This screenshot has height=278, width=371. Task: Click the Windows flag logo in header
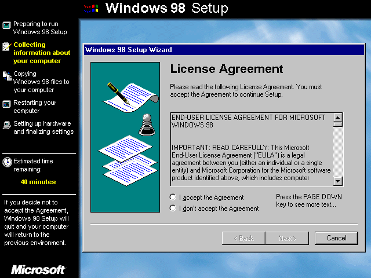(91, 8)
